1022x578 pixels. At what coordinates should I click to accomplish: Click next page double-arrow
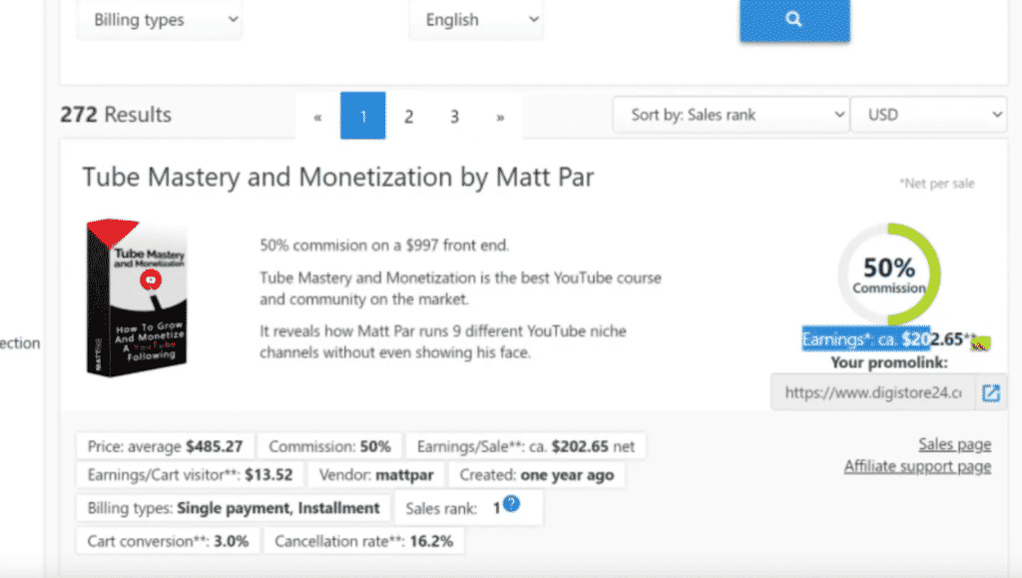(x=500, y=116)
